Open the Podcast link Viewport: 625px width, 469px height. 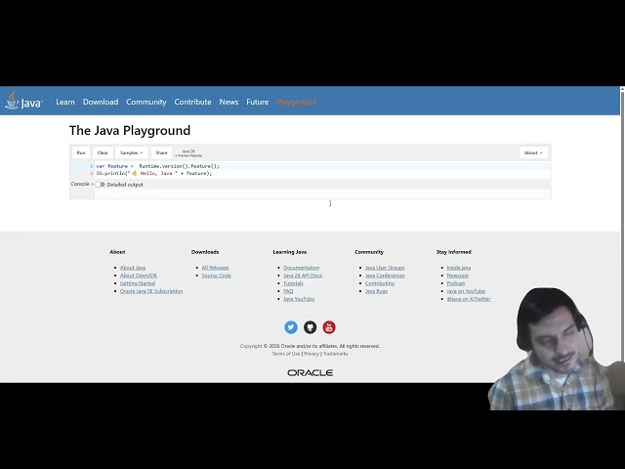pos(456,283)
